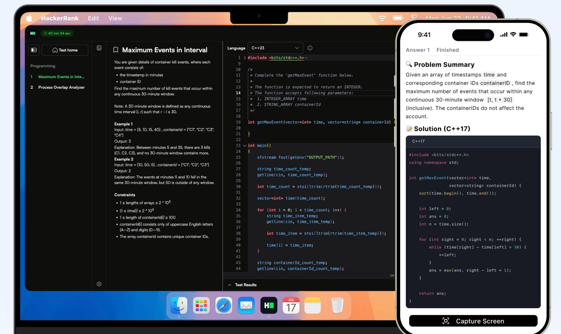Click the Wi-Fi icon in the laptop menu bar
Viewport: 561px width, 334px height.
(x=382, y=18)
